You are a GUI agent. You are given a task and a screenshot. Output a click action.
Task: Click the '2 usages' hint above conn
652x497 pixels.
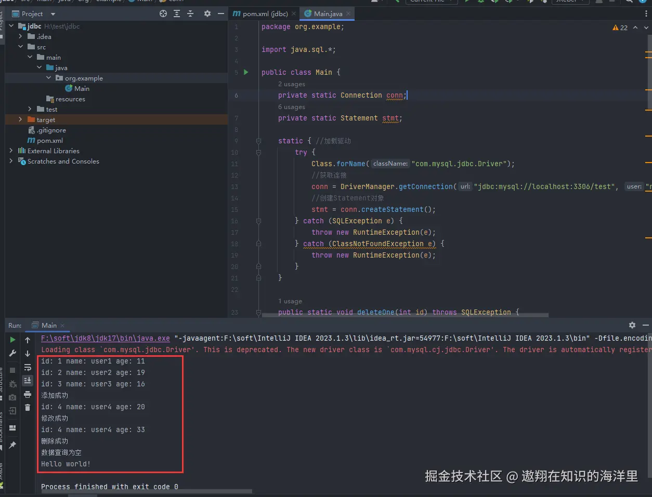[x=292, y=84]
